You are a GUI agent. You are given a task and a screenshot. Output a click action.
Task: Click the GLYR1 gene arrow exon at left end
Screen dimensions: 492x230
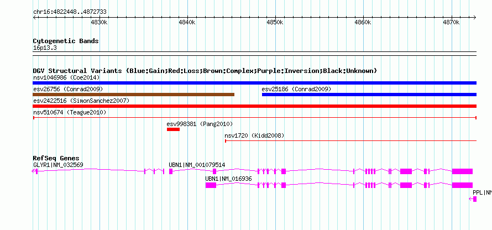tap(35, 171)
